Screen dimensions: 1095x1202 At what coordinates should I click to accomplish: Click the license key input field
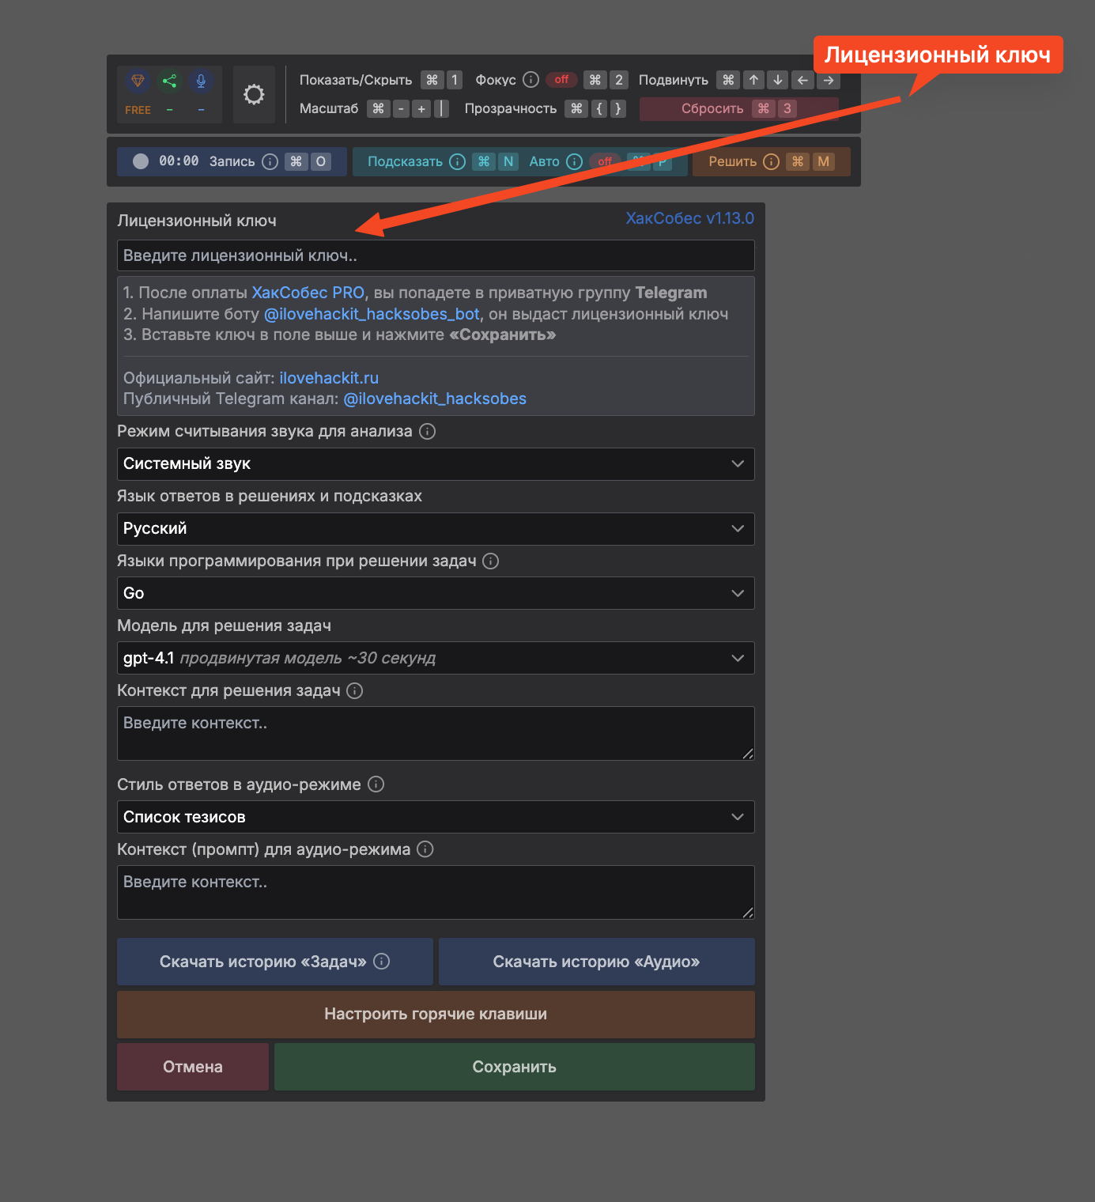coord(436,255)
